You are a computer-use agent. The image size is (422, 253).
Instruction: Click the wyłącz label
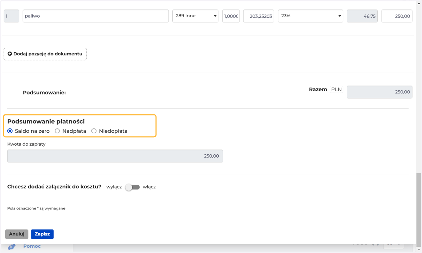(114, 187)
